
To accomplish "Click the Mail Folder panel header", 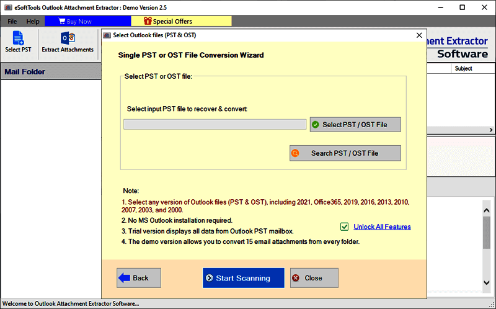I will (51, 71).
